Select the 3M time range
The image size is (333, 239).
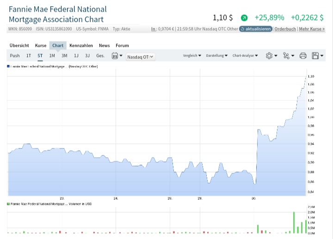coord(64,55)
